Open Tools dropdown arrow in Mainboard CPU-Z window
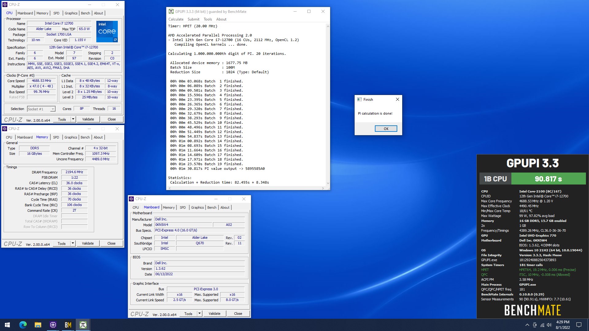This screenshot has height=331, width=589. pos(199,314)
